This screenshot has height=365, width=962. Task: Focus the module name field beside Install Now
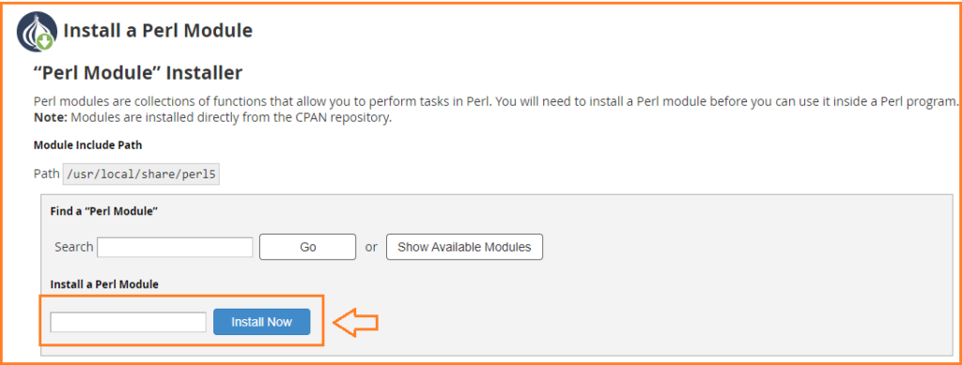pyautogui.click(x=128, y=322)
